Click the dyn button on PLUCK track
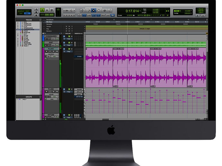The width and height of the screenshot is (222, 166). pos(49,56)
